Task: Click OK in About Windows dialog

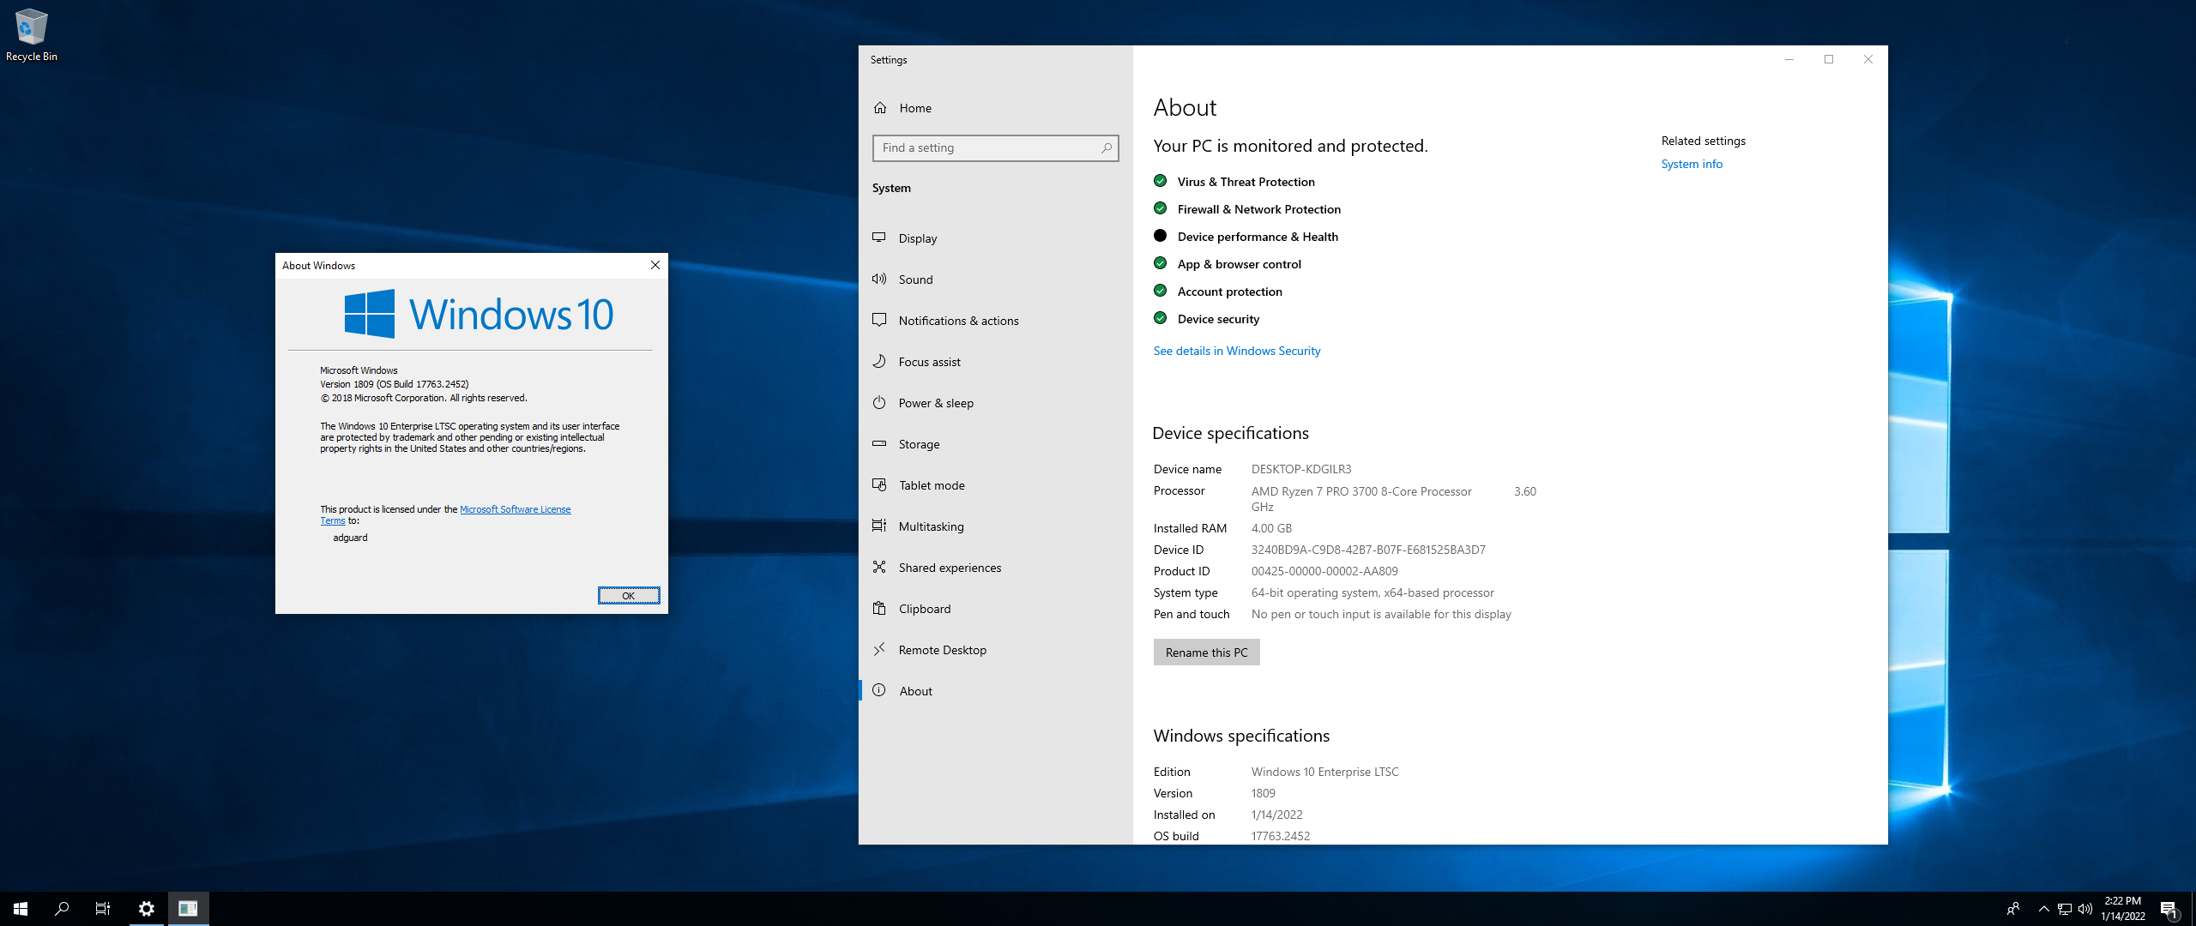Action: 629,596
